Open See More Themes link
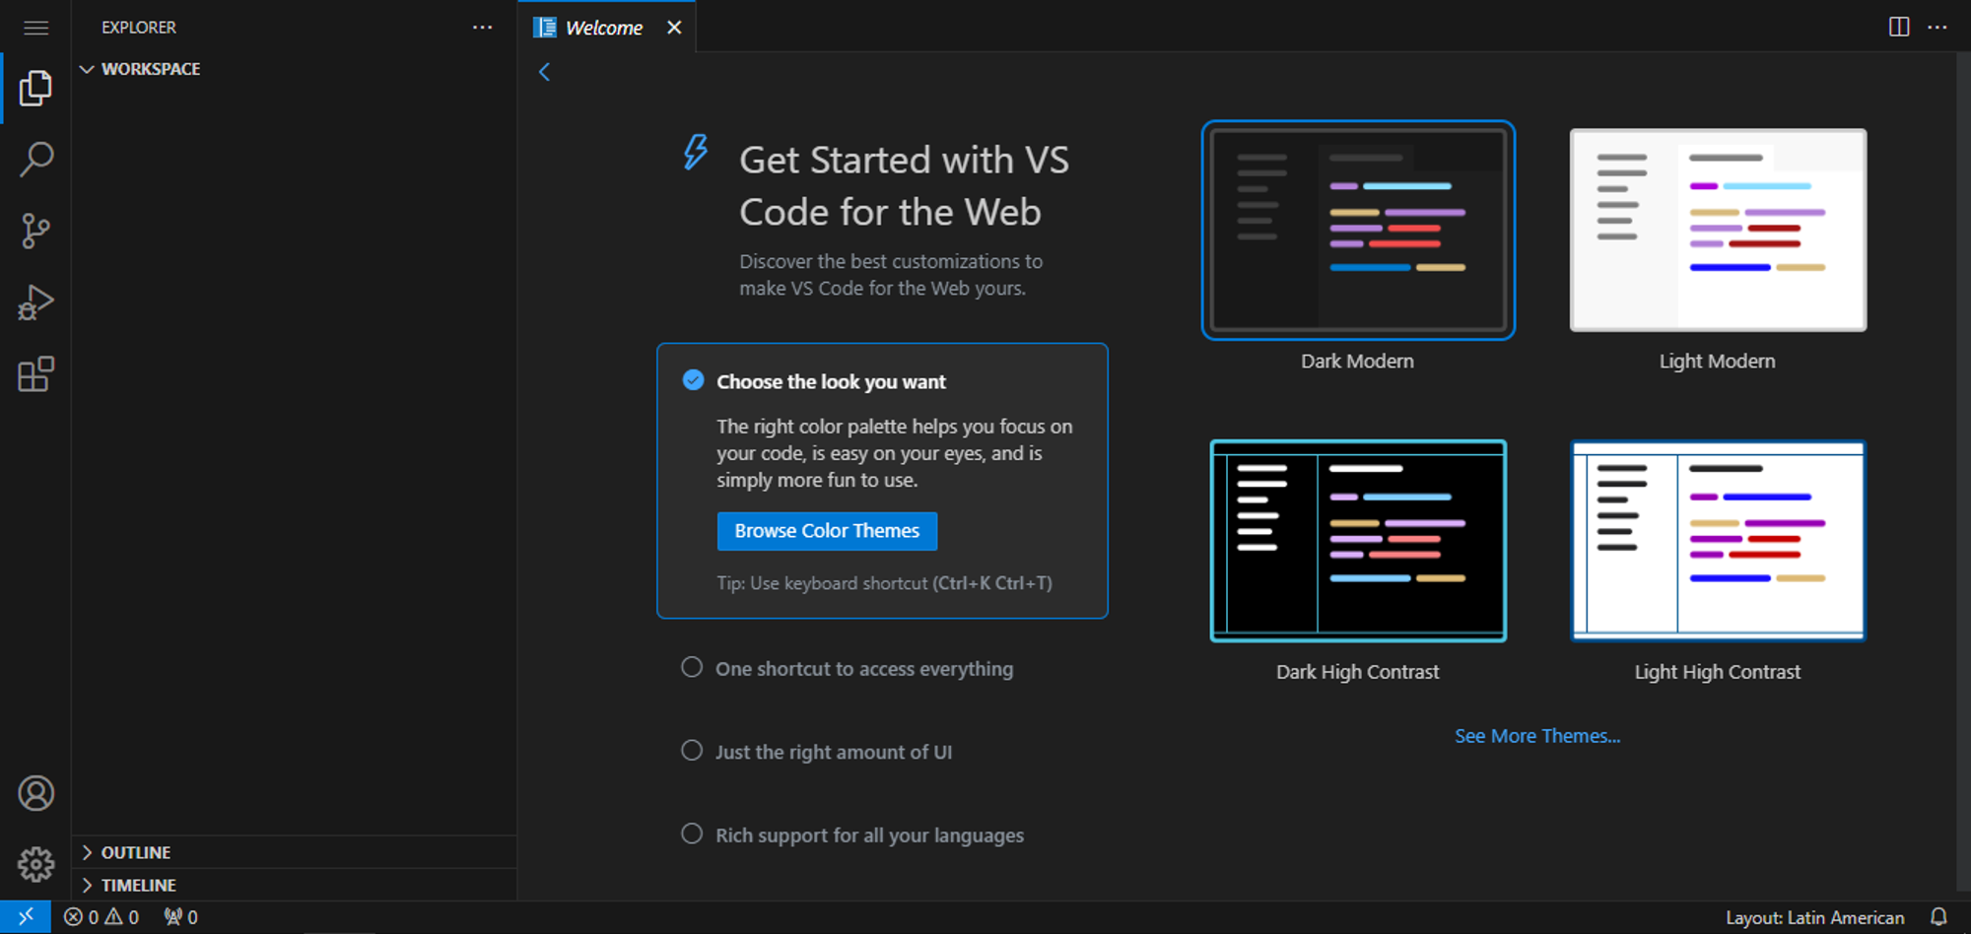The image size is (1971, 934). tap(1537, 736)
